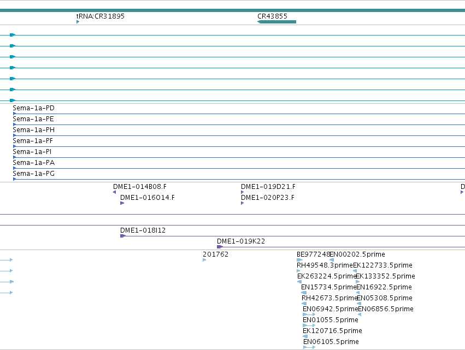465x350 pixels.
Task: Select the EK120716.5prime EST label
Action: click(x=332, y=331)
